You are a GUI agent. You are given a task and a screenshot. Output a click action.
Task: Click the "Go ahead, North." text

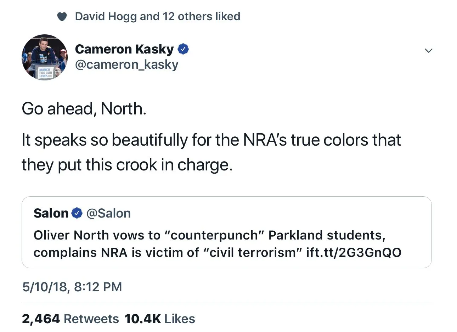click(x=84, y=108)
